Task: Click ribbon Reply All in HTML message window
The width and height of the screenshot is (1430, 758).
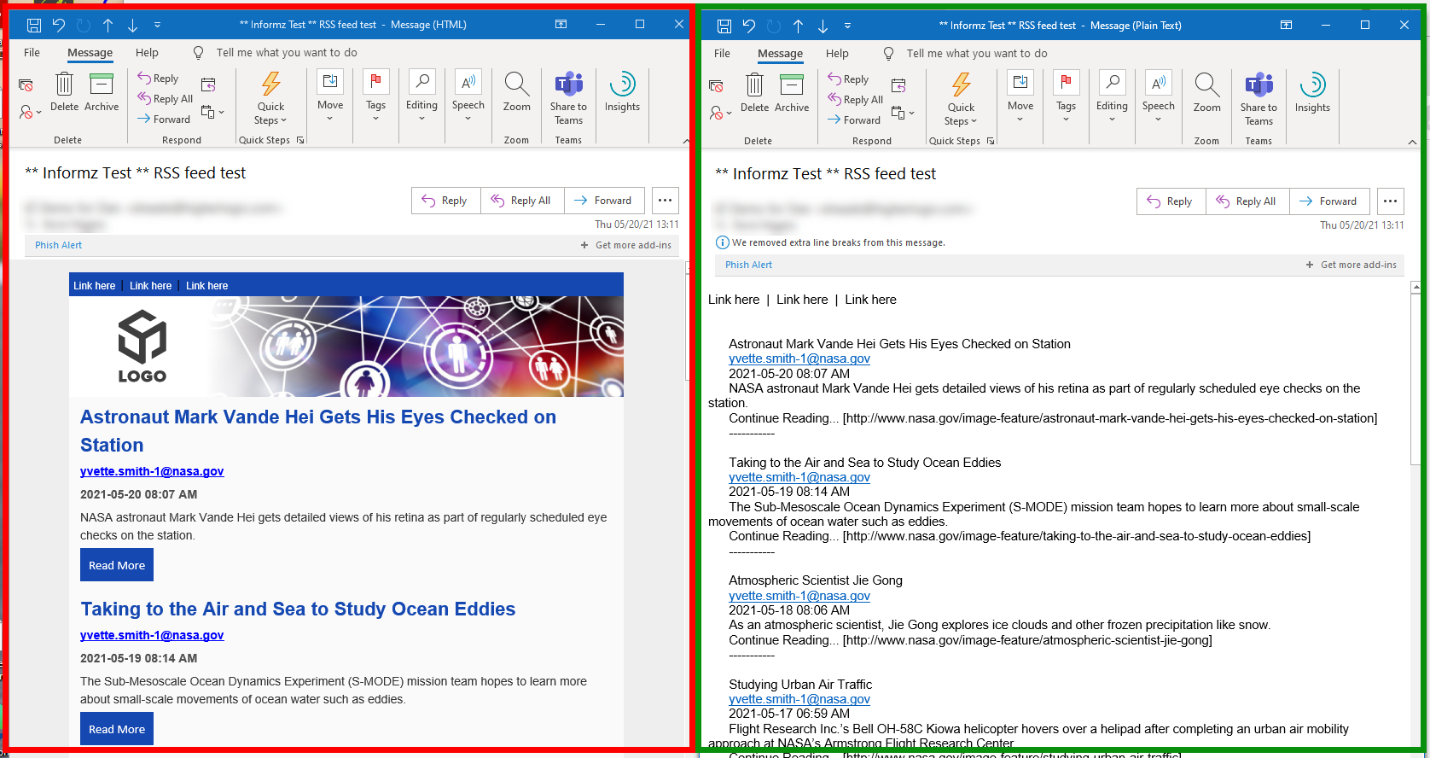Action: click(x=165, y=99)
